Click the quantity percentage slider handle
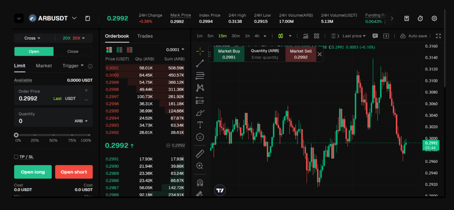The image size is (454, 210). pyautogui.click(x=16, y=135)
